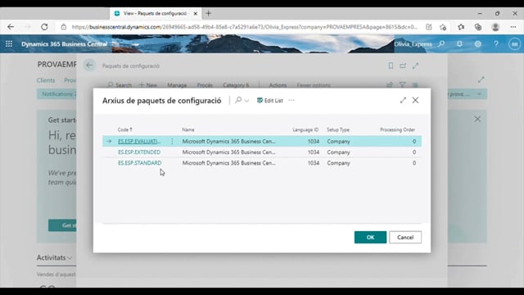Open the browser settings and more menu
Image resolution: width=524 pixels, height=295 pixels.
pos(513,27)
